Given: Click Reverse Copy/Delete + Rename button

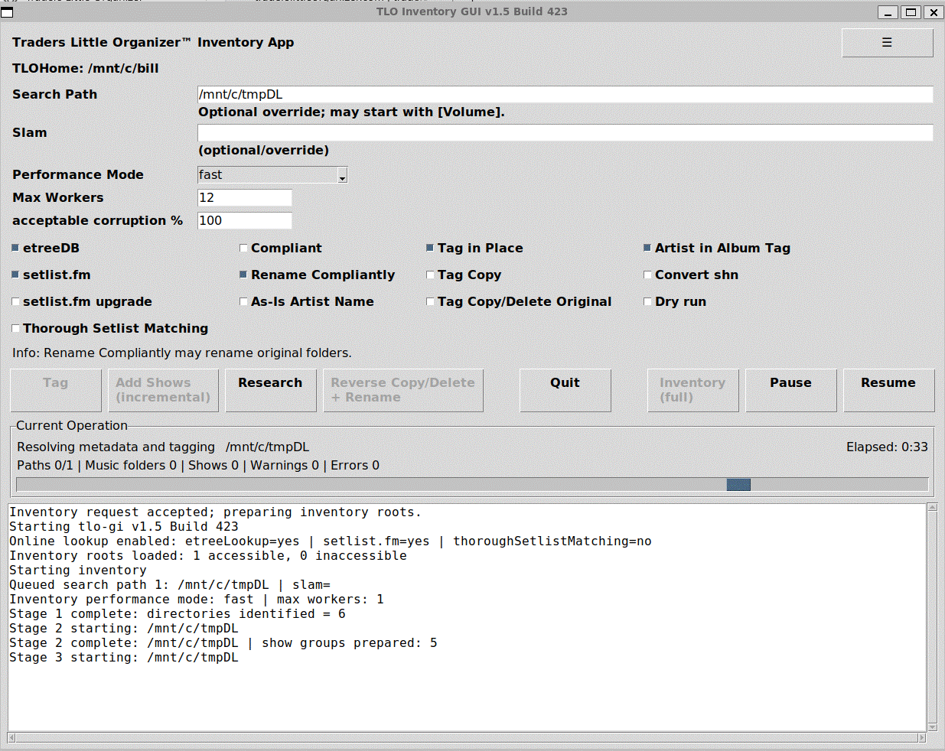Looking at the screenshot, I should [403, 390].
